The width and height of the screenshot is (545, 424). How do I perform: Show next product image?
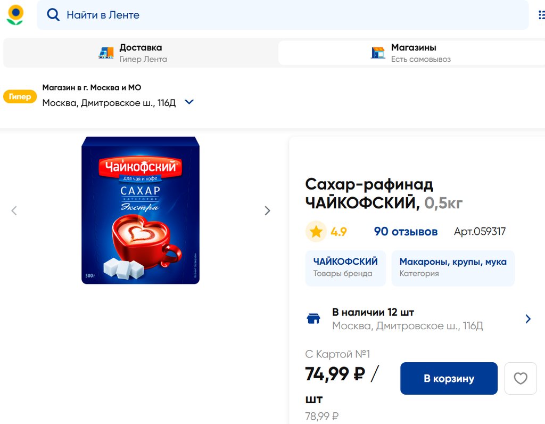267,210
